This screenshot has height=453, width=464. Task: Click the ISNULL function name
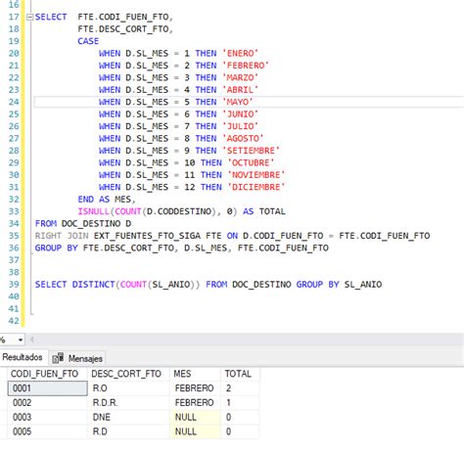[93, 211]
